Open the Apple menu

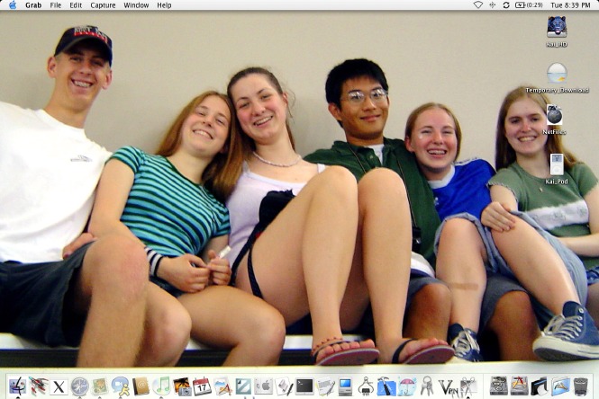13,5
